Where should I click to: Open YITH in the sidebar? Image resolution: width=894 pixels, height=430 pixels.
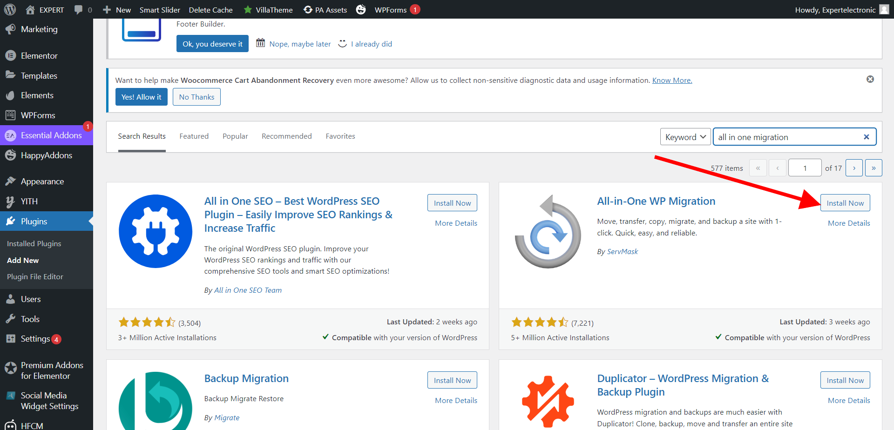(47, 202)
